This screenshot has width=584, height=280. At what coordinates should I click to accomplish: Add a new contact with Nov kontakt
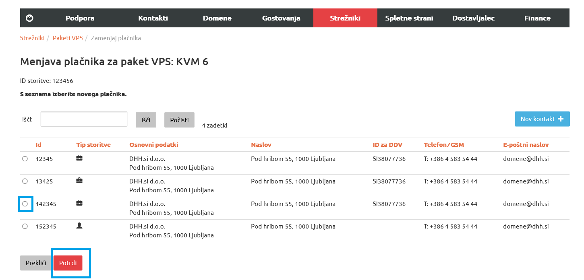pos(542,119)
